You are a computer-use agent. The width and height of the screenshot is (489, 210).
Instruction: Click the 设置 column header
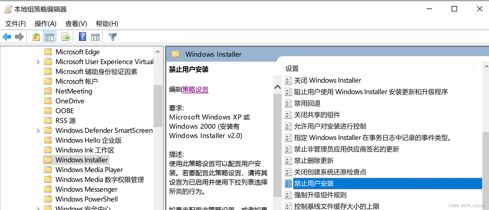[x=292, y=68]
